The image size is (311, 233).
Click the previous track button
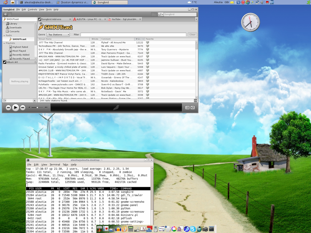(8, 107)
